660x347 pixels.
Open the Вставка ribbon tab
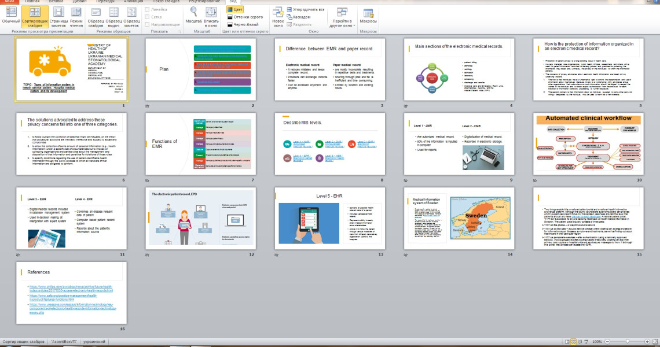tap(56, 2)
